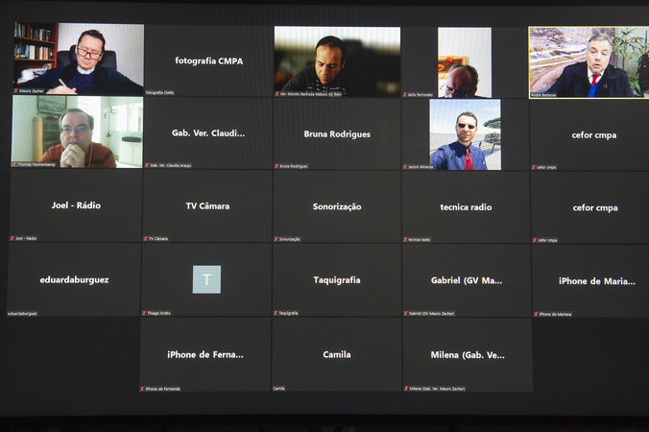Click the large 'Sonorização' name
649x432 pixels.
(x=337, y=207)
